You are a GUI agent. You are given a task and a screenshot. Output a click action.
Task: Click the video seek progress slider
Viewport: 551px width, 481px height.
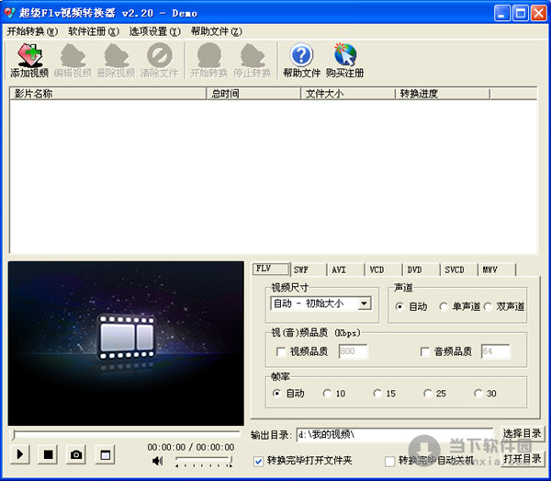pos(126,433)
